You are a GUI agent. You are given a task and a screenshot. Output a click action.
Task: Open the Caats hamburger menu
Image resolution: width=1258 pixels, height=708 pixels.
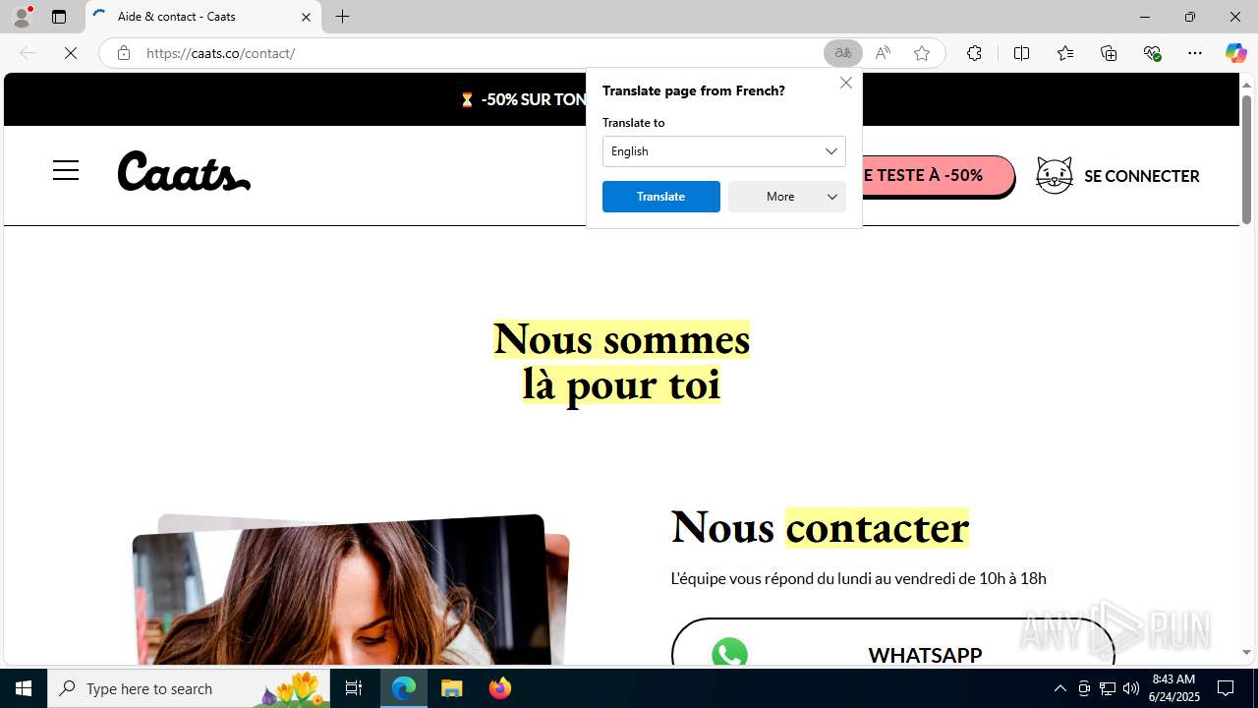[66, 170]
